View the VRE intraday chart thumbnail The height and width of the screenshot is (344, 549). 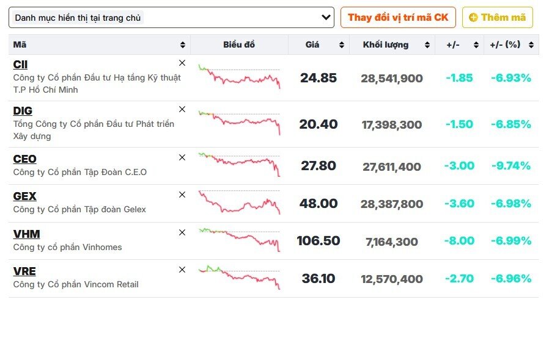(x=239, y=278)
